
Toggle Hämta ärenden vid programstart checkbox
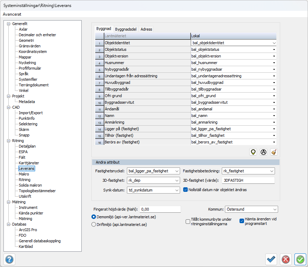click(242, 221)
